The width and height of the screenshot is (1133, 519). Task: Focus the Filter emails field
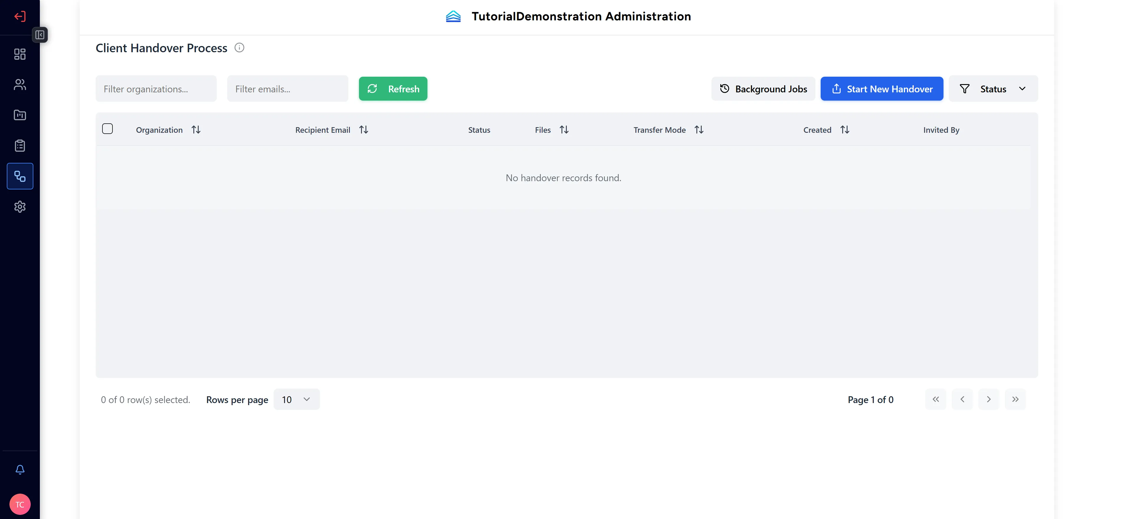point(288,89)
